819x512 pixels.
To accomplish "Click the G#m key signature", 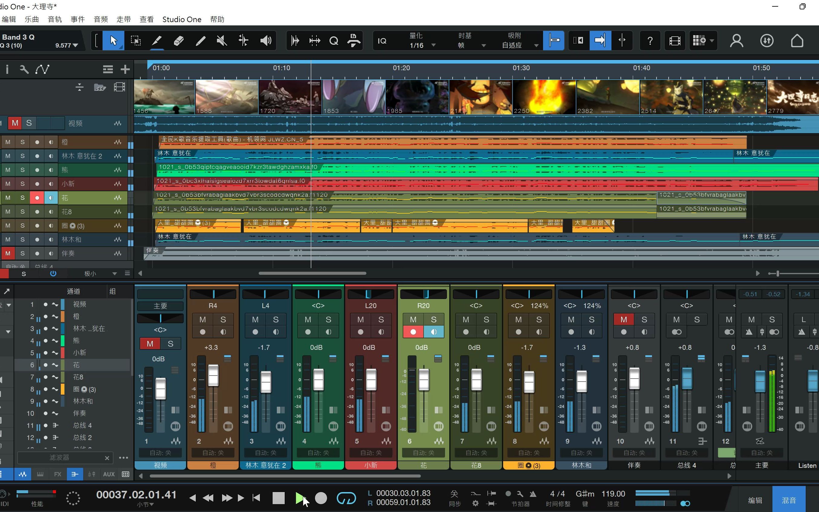I will [585, 494].
